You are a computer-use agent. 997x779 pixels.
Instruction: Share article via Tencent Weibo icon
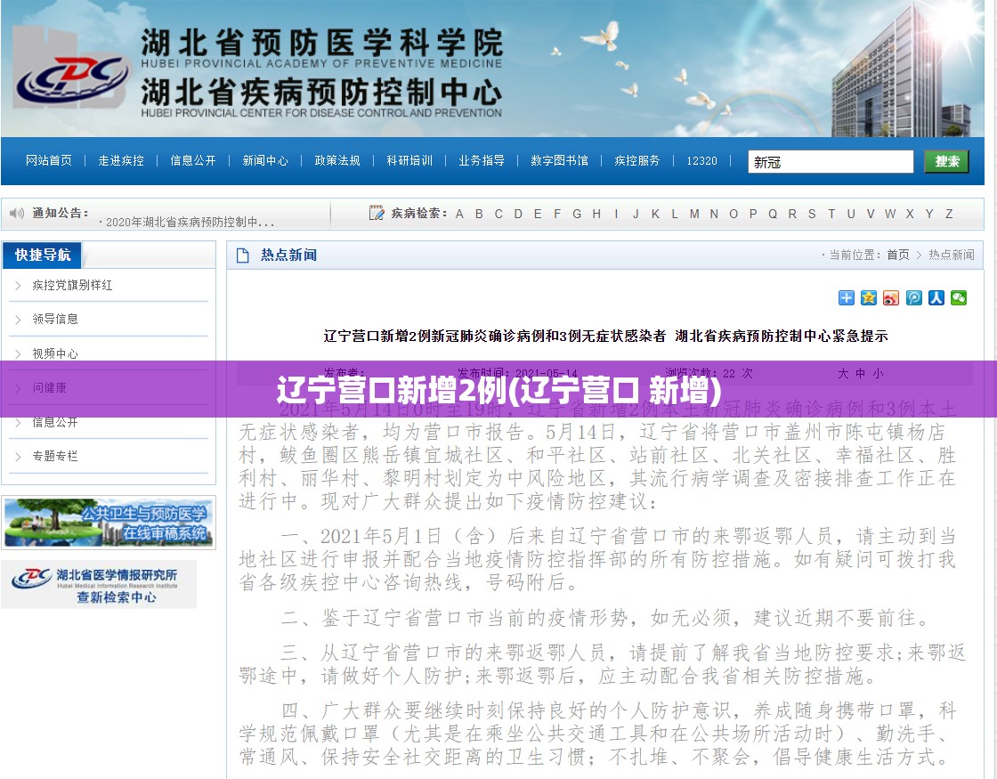click(913, 297)
